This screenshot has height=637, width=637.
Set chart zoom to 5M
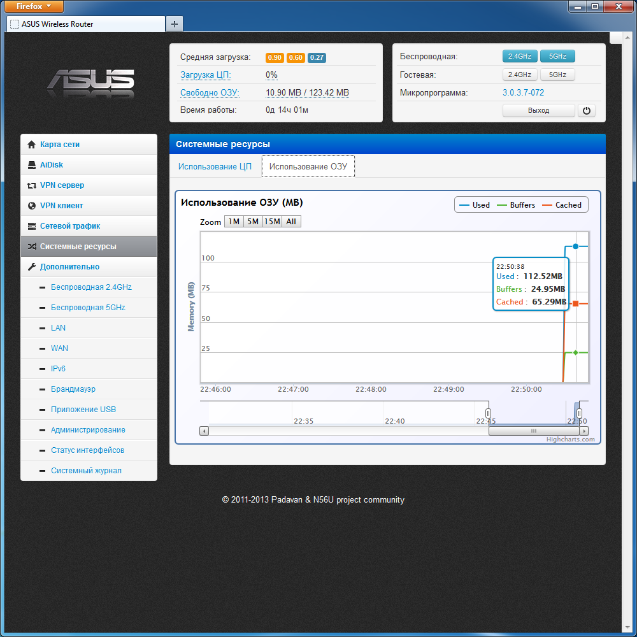tap(253, 222)
